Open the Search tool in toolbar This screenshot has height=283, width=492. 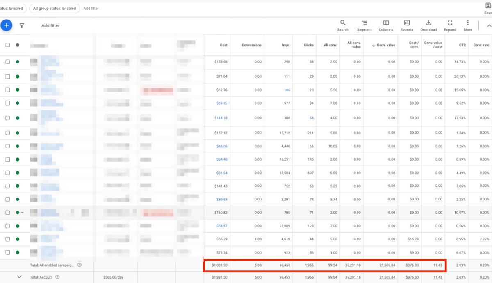tap(343, 25)
